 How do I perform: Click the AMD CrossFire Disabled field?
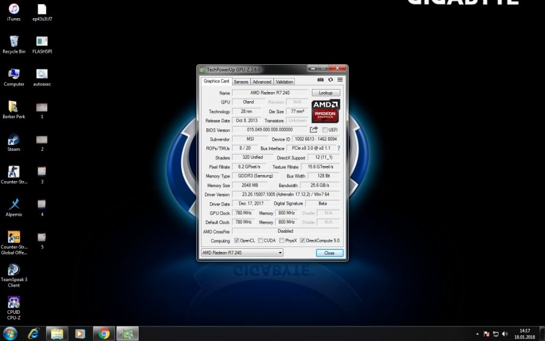coord(286,231)
